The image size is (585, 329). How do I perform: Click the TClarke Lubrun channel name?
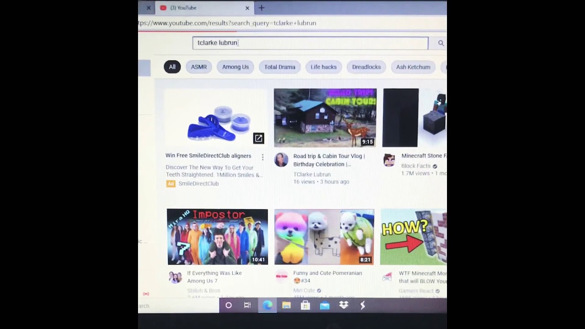(x=312, y=175)
